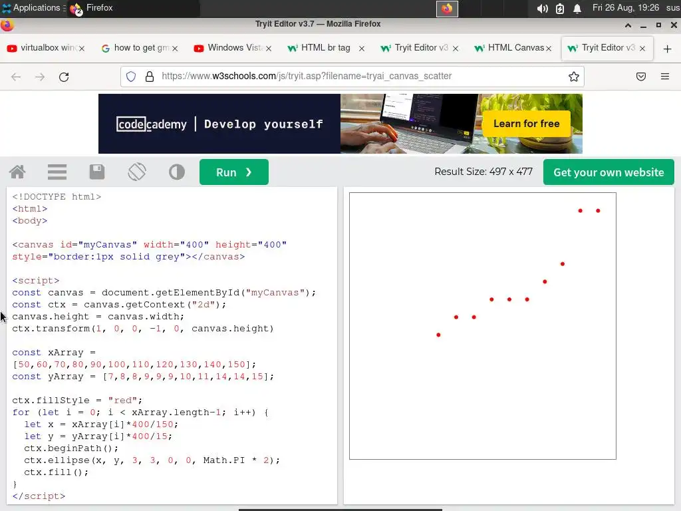Save page to Pocket
The width and height of the screenshot is (681, 511).
click(641, 77)
